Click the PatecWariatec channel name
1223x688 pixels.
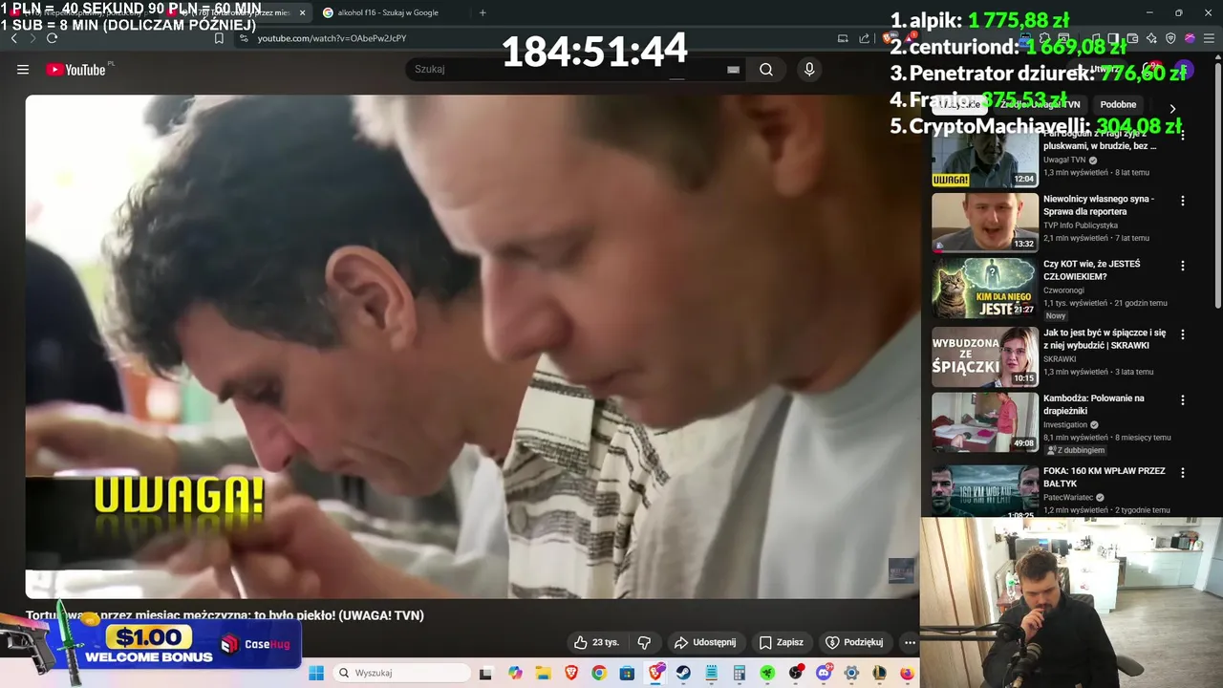pyautogui.click(x=1068, y=497)
